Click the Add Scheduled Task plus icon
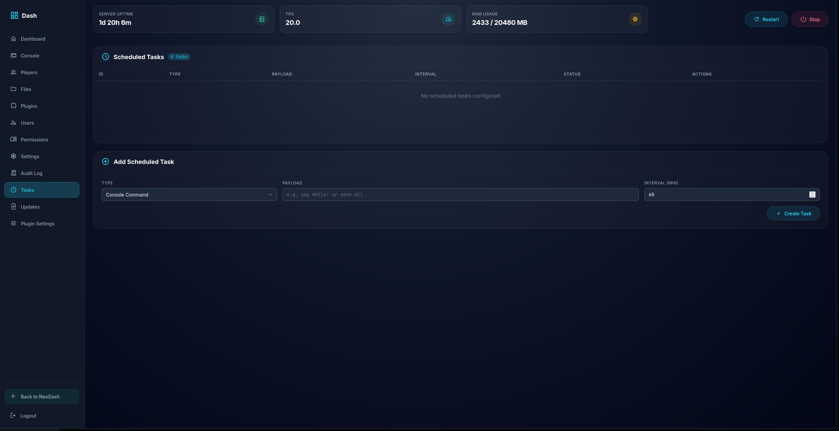 coord(106,162)
